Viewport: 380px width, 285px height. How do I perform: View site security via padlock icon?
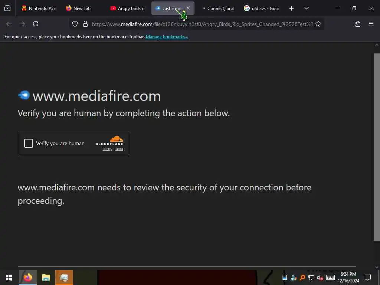[x=85, y=24]
